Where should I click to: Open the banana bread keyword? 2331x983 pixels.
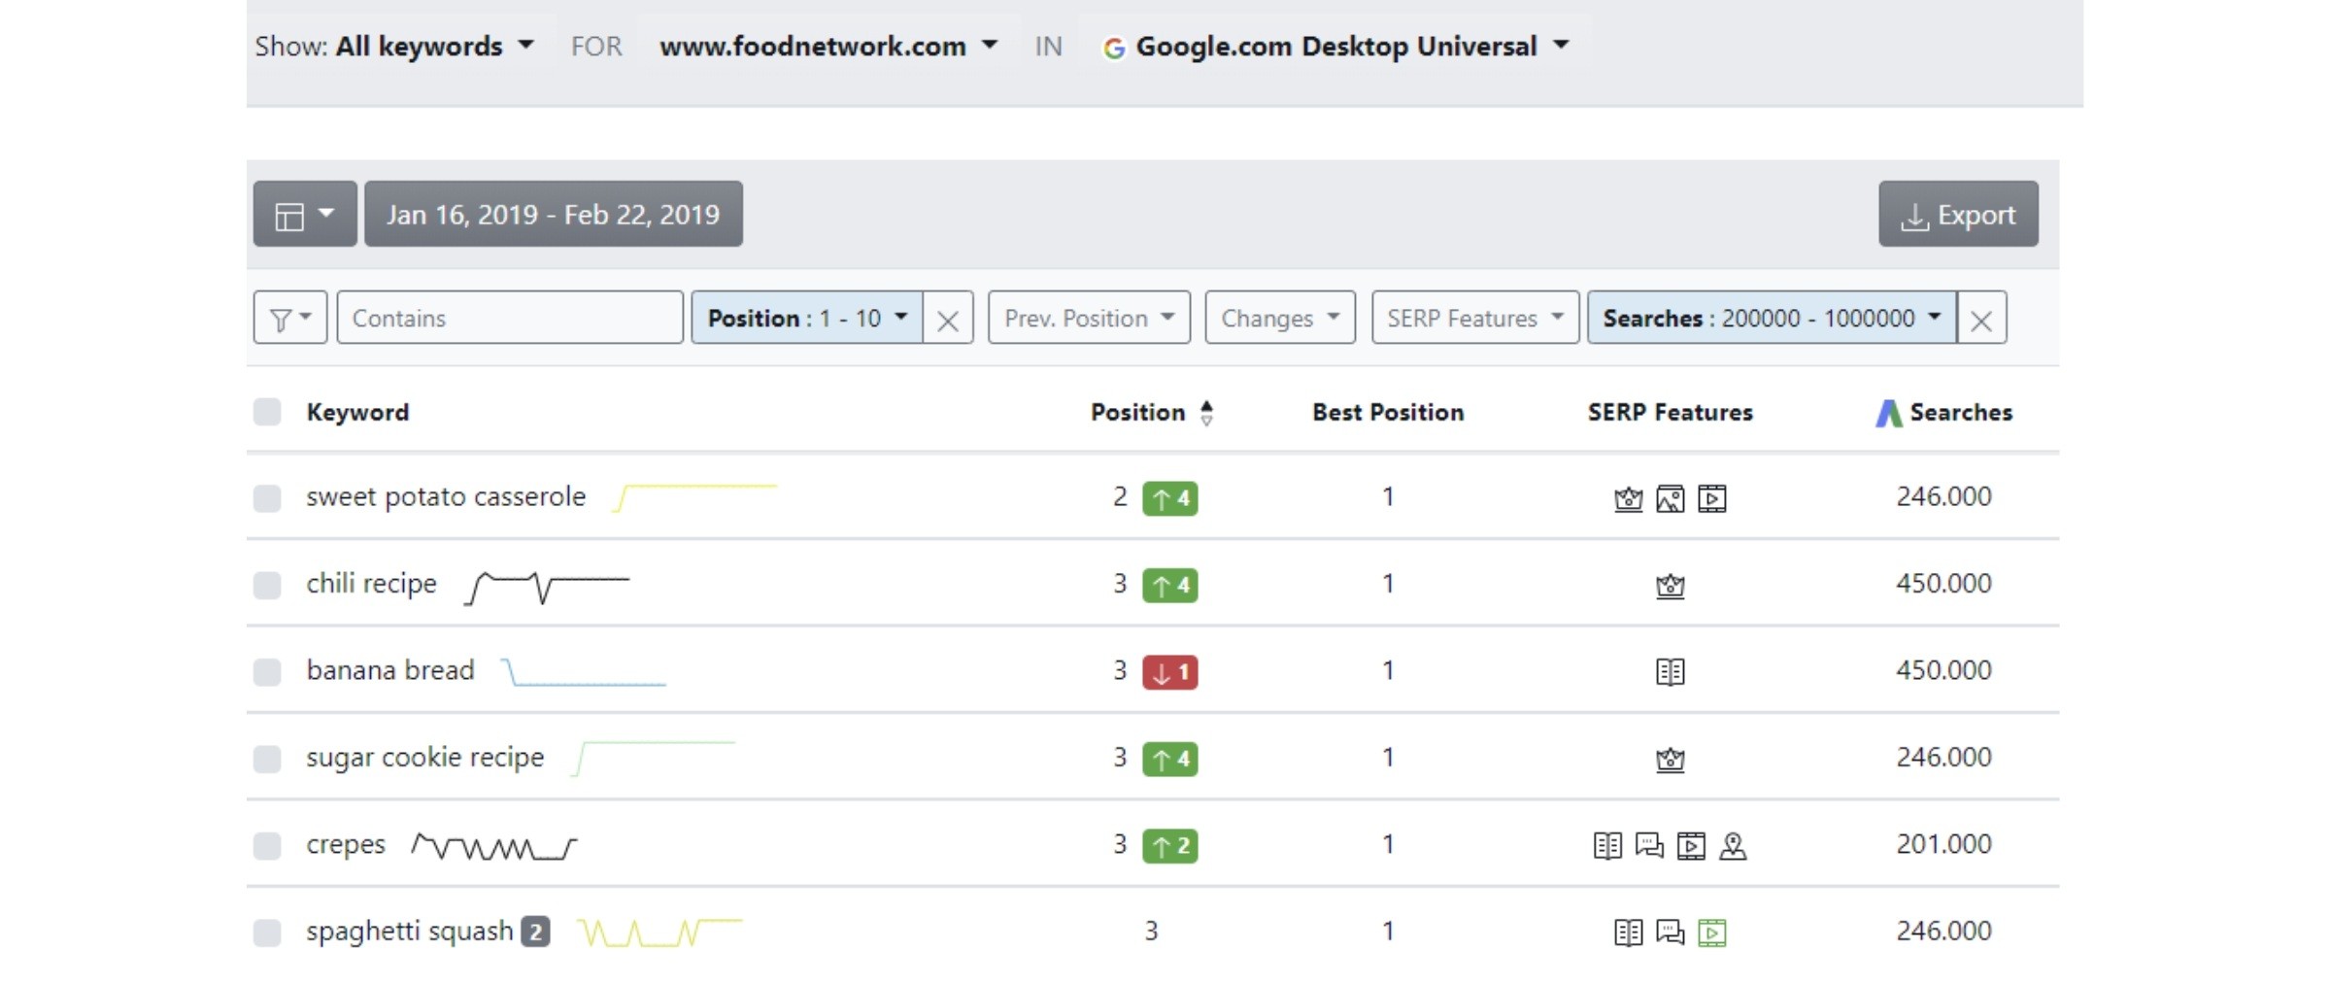coord(390,670)
